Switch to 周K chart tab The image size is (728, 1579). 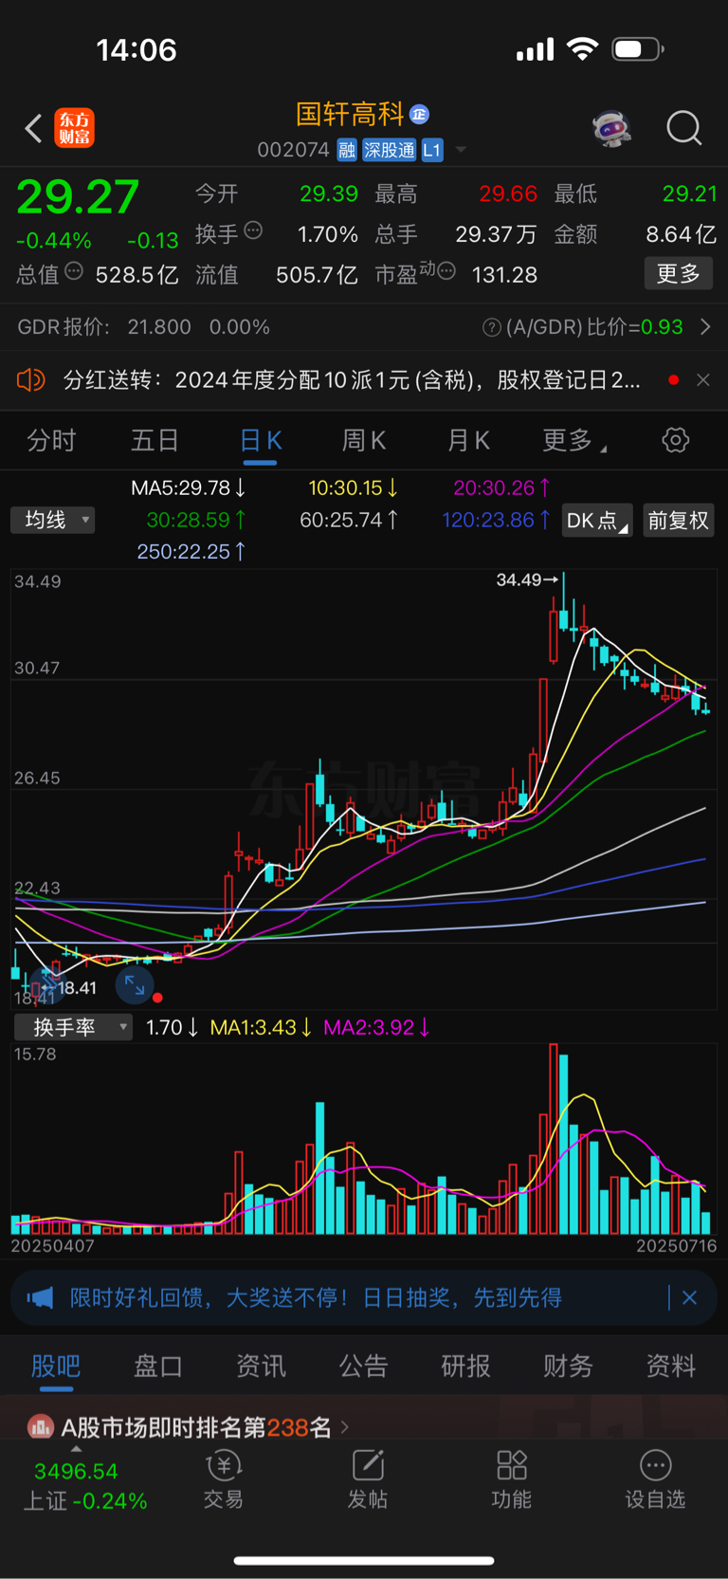coord(364,441)
